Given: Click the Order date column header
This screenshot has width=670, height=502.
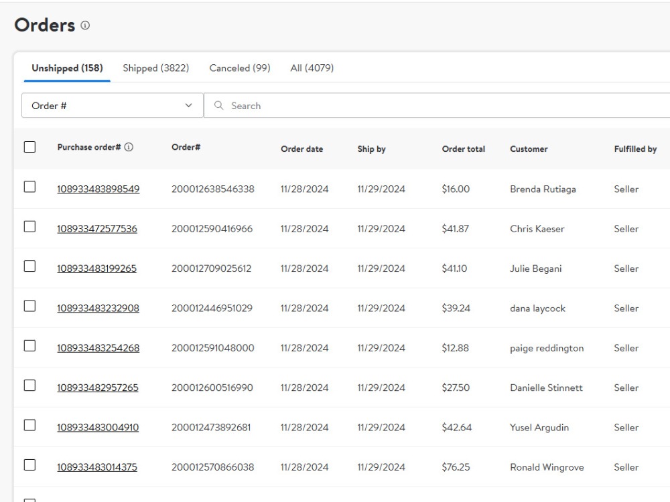Looking at the screenshot, I should click(301, 149).
